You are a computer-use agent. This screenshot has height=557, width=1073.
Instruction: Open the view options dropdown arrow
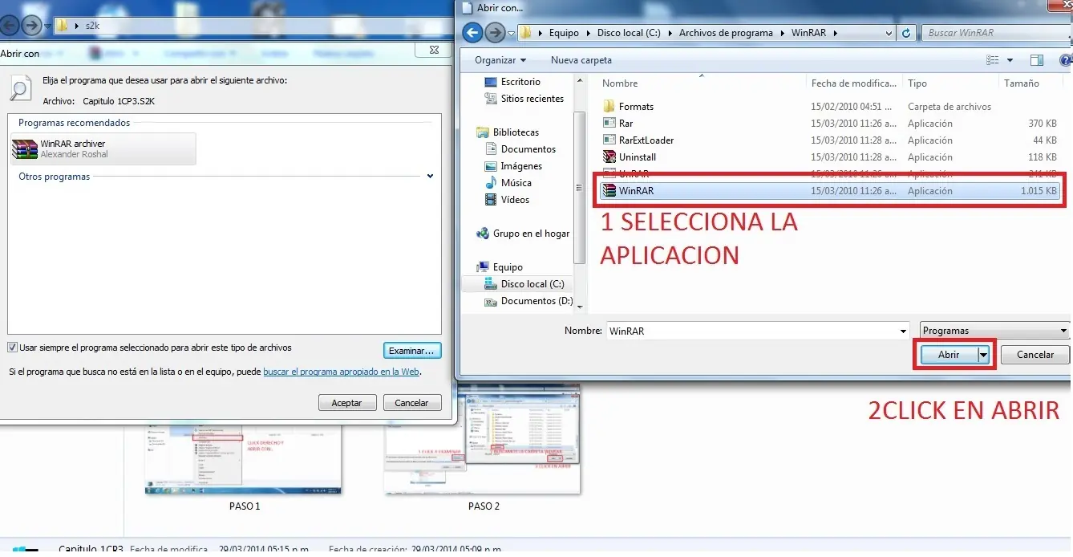pos(1010,60)
